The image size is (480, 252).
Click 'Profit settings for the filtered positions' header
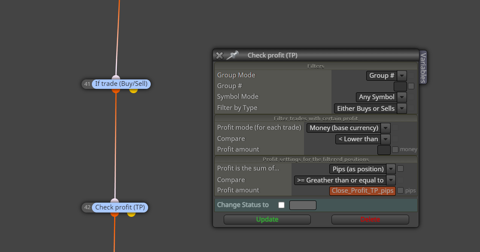pos(316,159)
